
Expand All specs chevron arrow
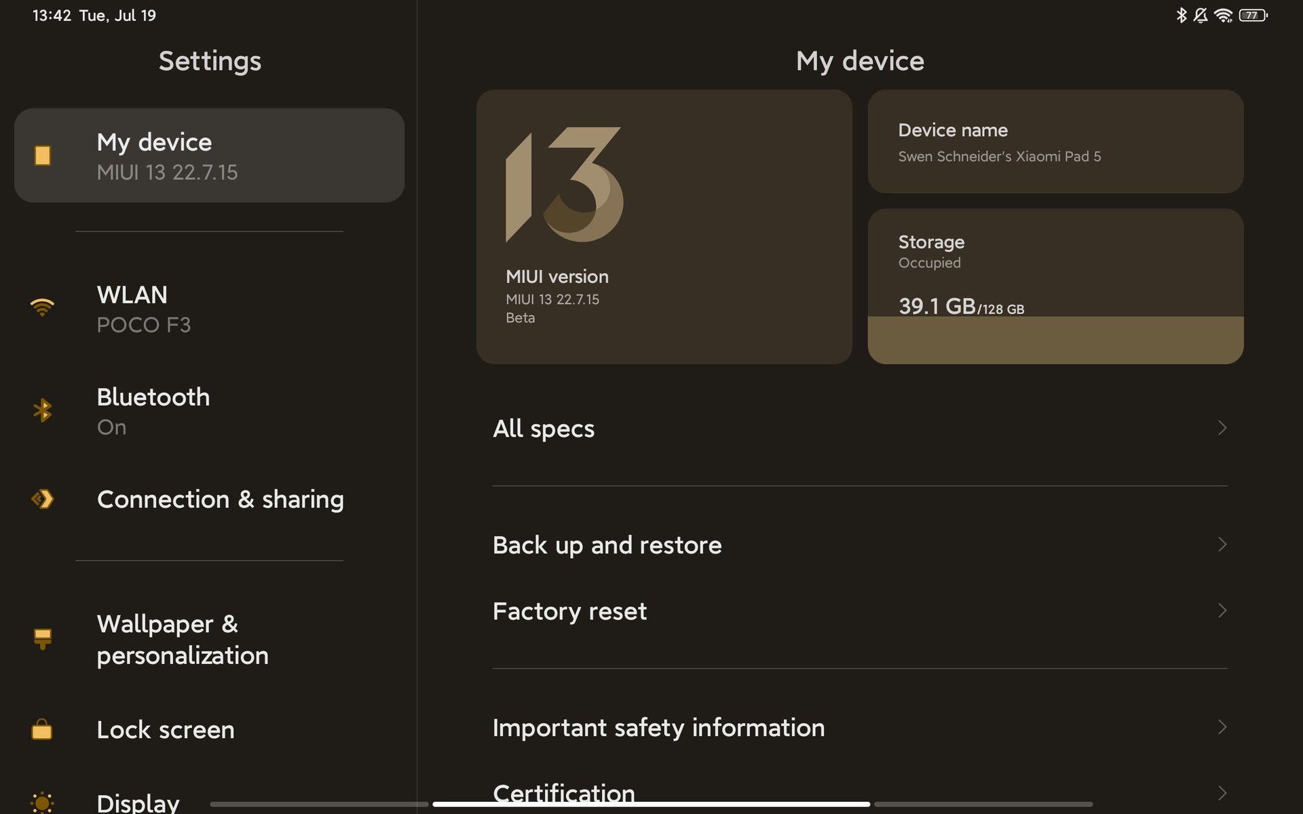1222,428
